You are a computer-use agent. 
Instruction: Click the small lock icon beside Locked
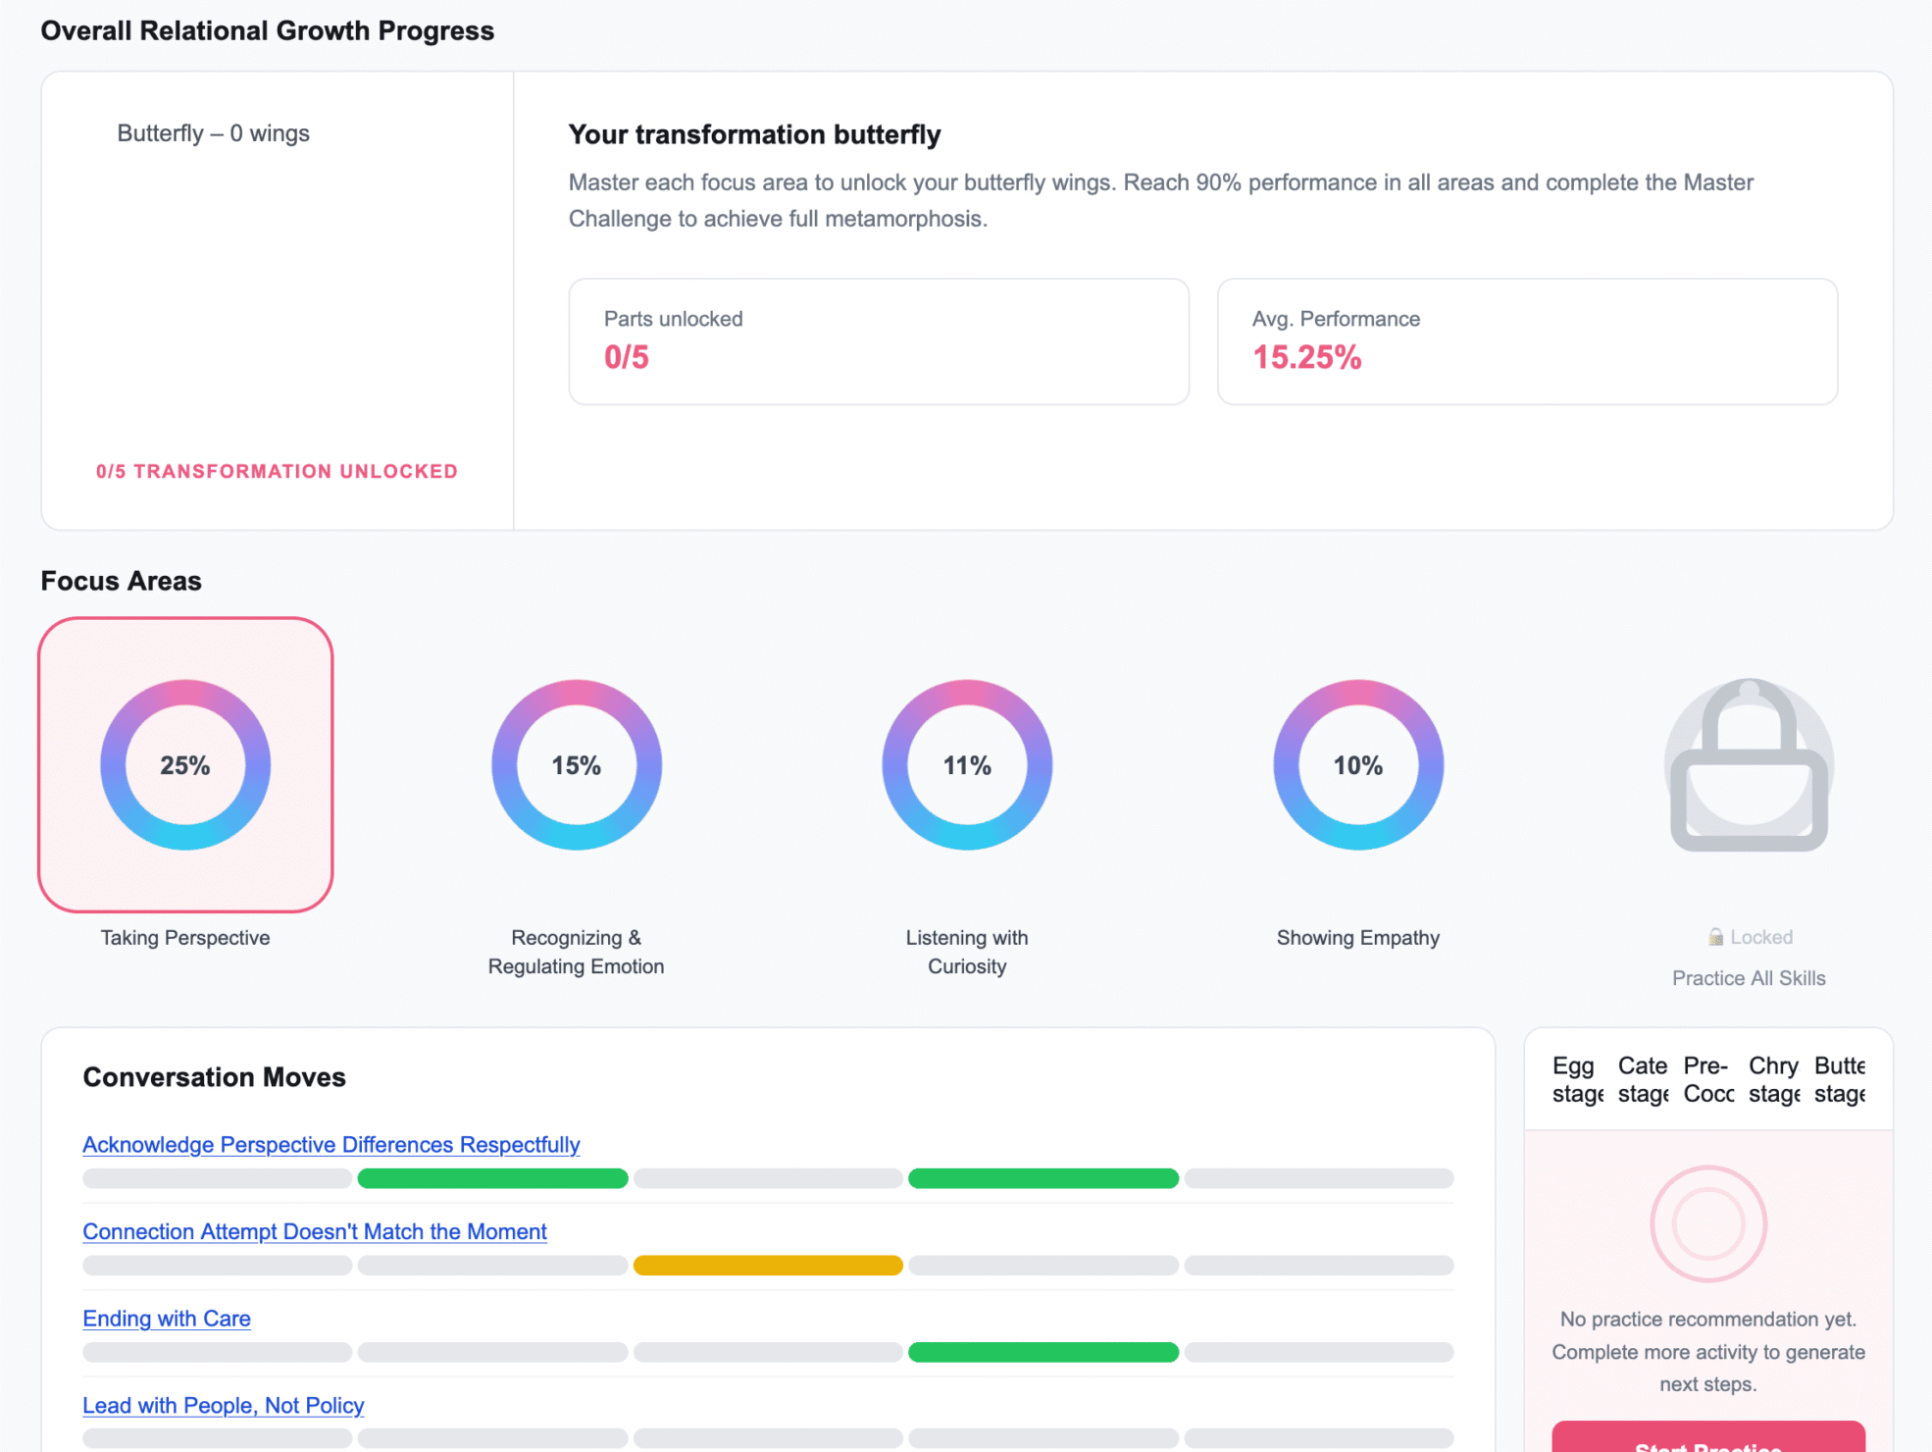(x=1715, y=937)
